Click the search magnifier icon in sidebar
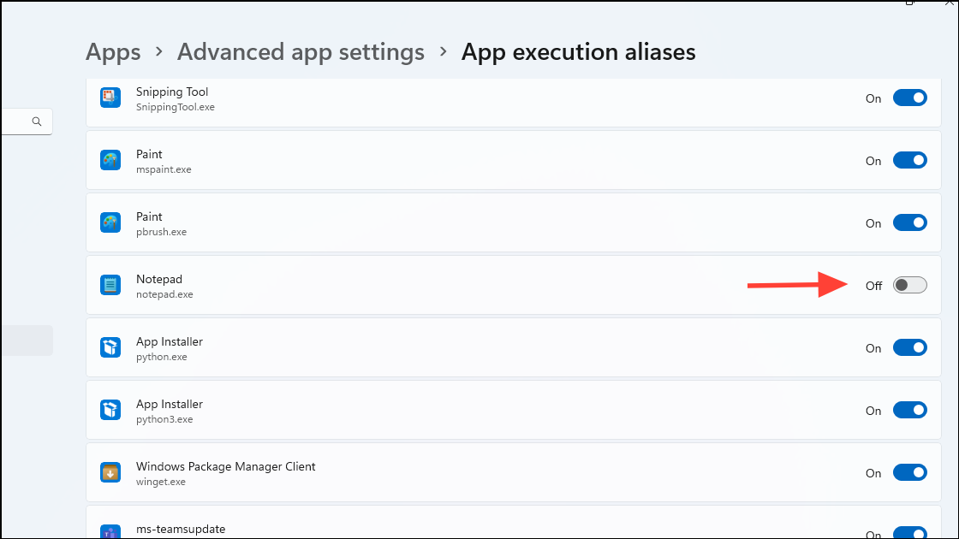The height and width of the screenshot is (539, 959). click(x=37, y=121)
